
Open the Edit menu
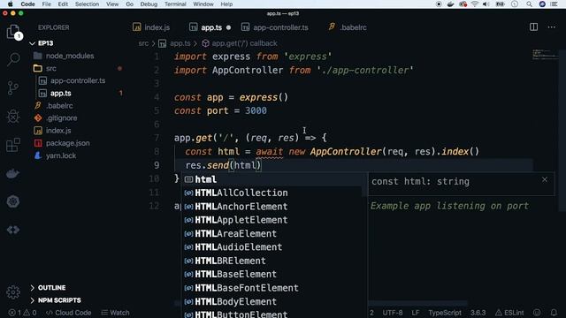pyautogui.click(x=63, y=4)
